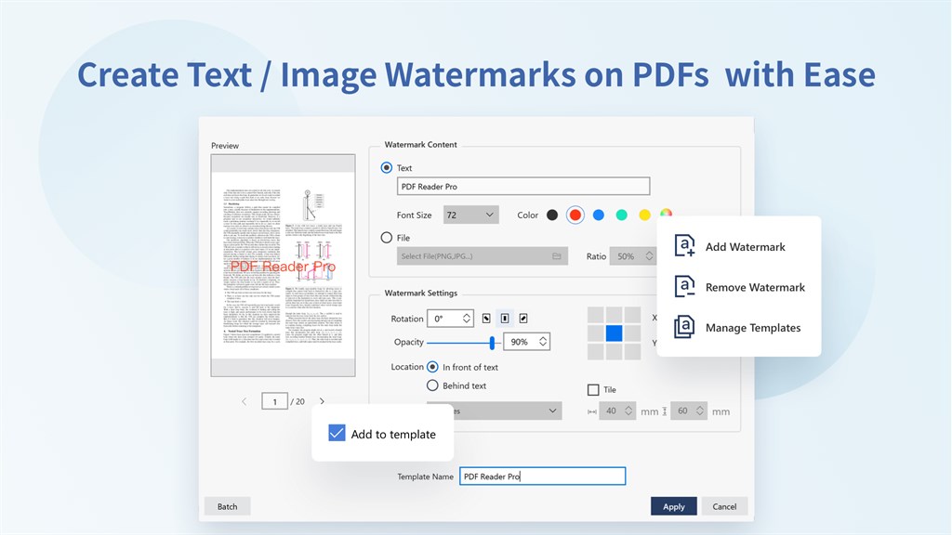Viewport: 952px width, 535px height.
Task: Select the vertical rotation preset icon
Action: [505, 319]
